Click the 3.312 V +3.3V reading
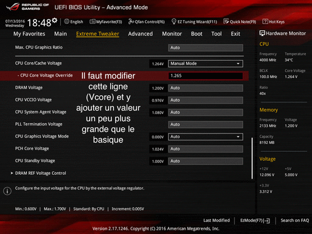This screenshot has width=312, height=234. [x=266, y=192]
